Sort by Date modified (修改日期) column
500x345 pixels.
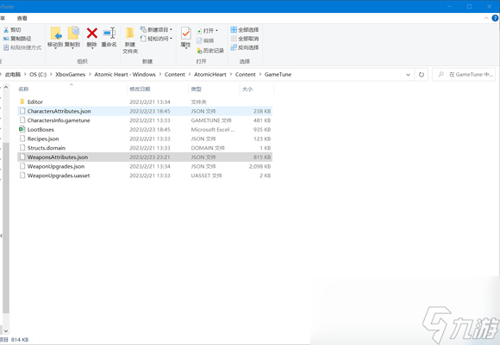click(140, 89)
